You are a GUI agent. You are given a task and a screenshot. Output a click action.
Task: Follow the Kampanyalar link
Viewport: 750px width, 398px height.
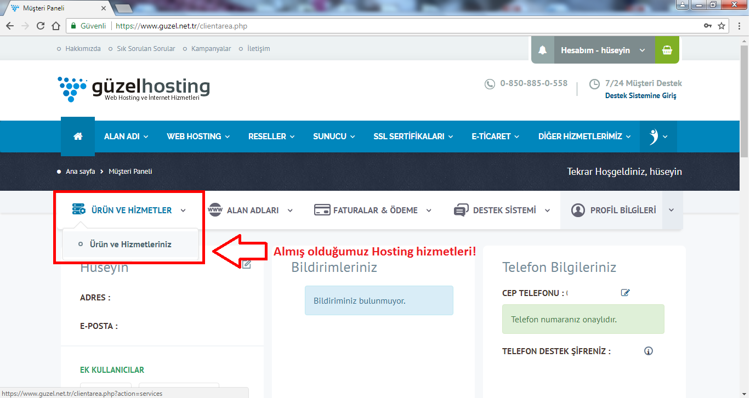(211, 49)
